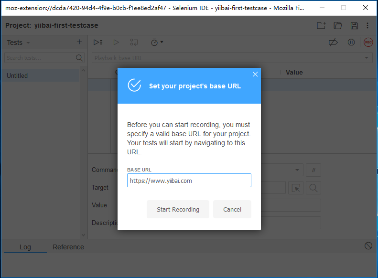Close the Selenium IDE window
Screen dimensions: 378x278
366,8
